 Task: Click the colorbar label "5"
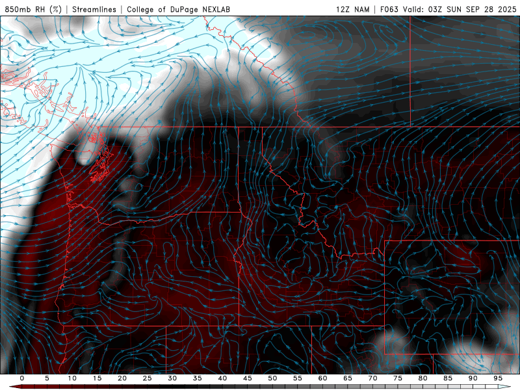[x=47, y=378]
